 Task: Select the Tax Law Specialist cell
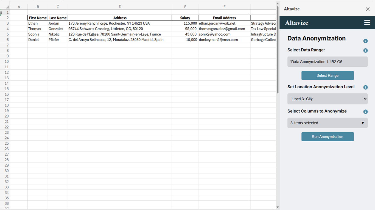[x=263, y=29]
